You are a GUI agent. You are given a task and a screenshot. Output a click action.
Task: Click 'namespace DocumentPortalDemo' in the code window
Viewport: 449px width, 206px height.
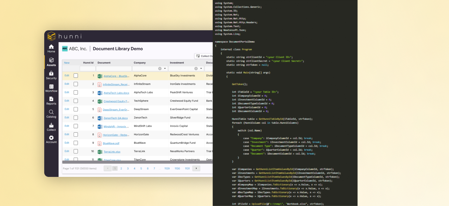pyautogui.click(x=234, y=42)
